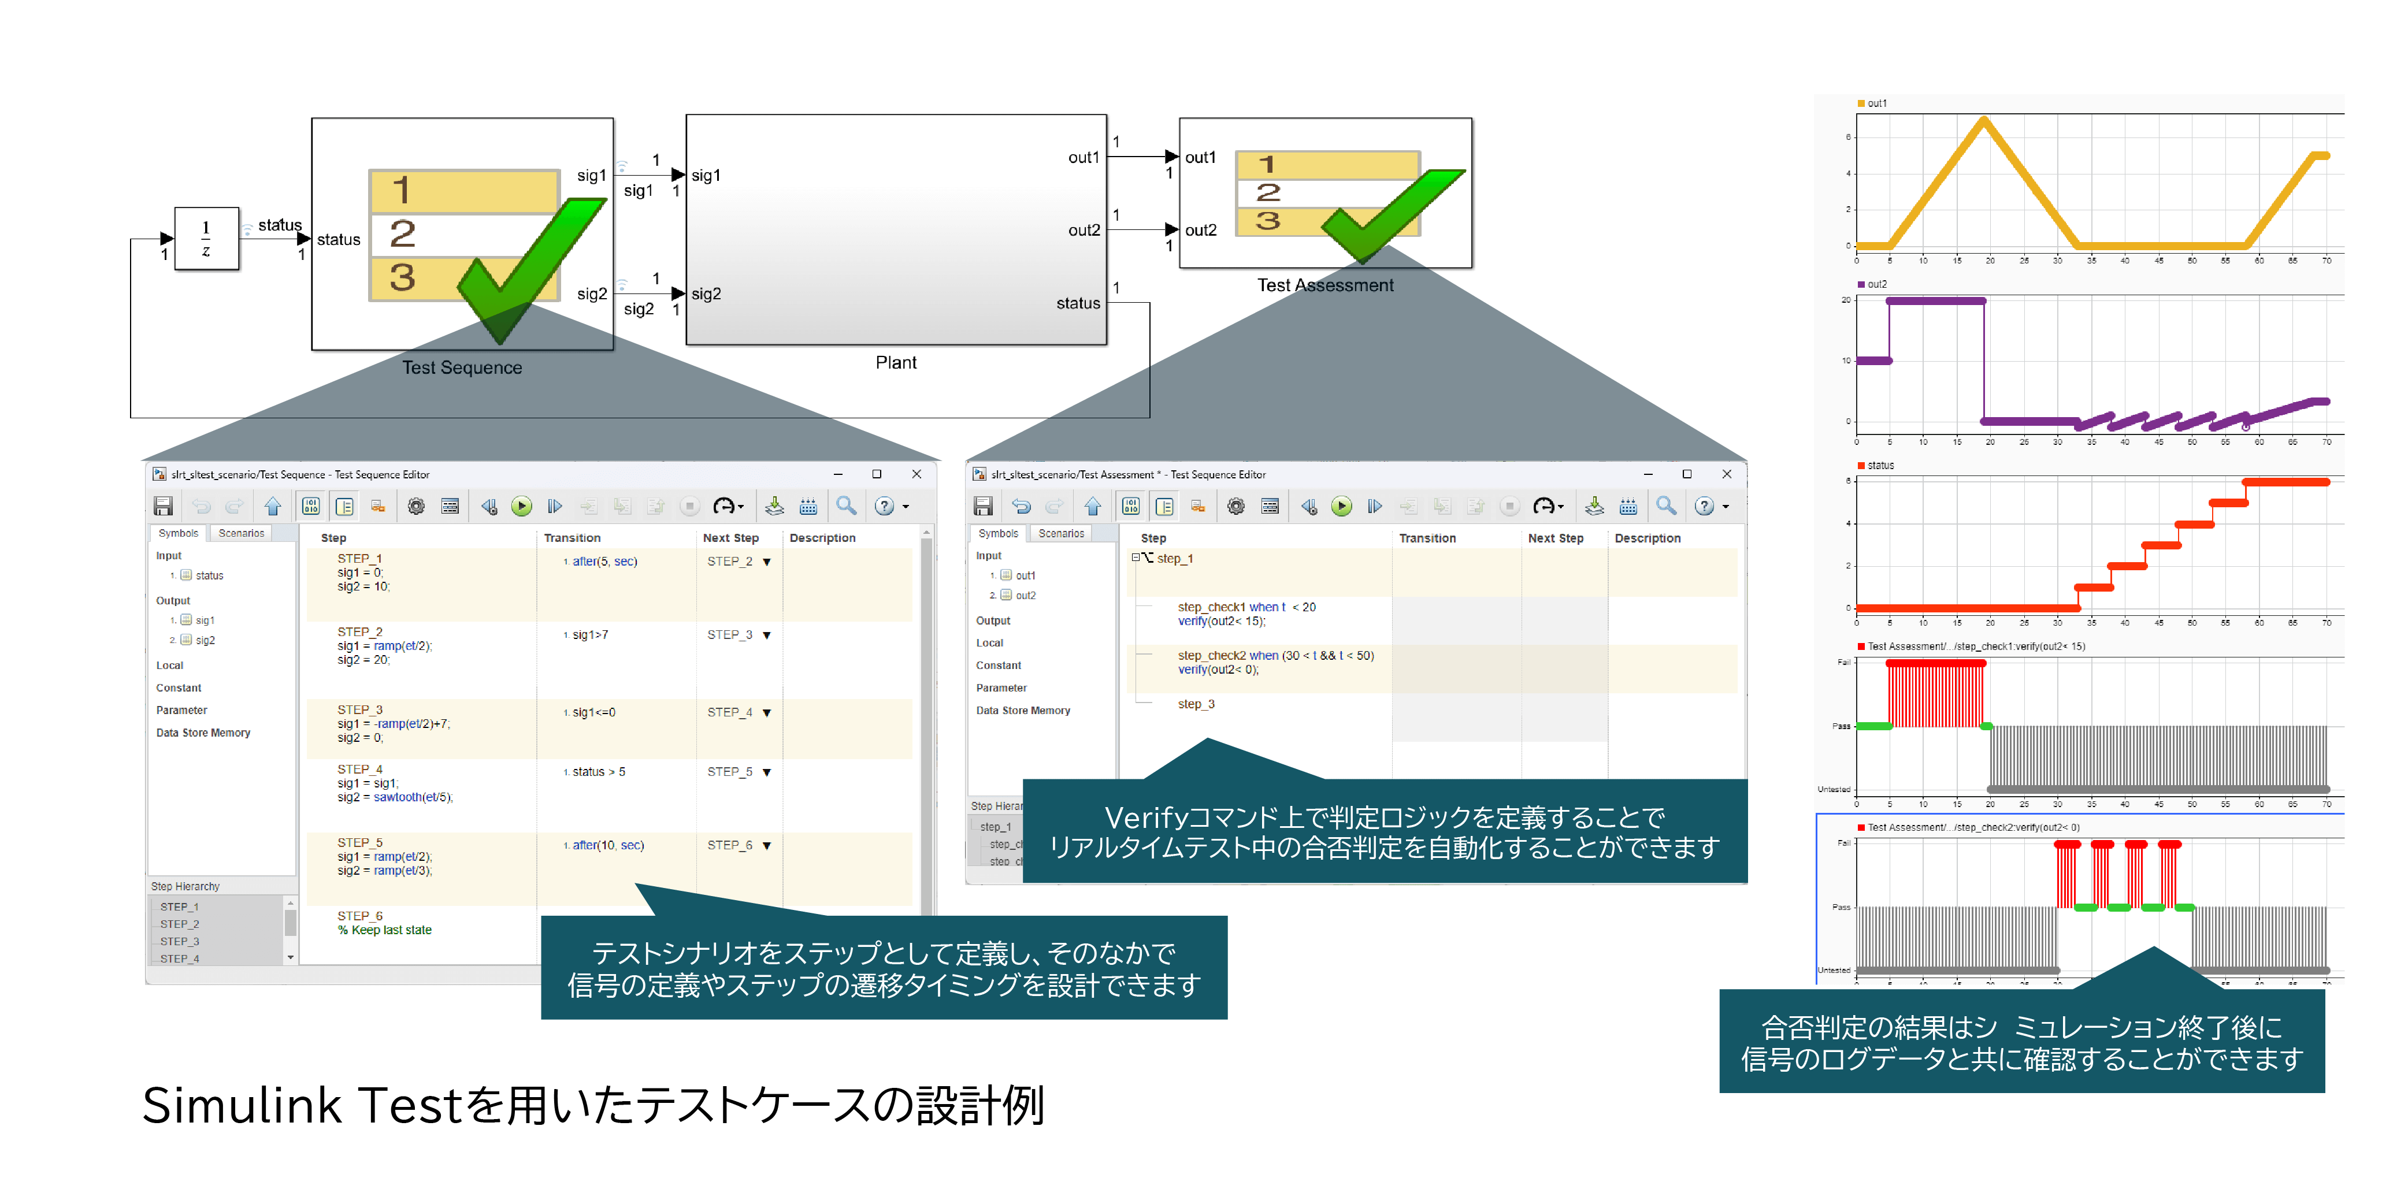
Task: Click table view icon in Test Assessment toolbar
Action: tap(1270, 506)
